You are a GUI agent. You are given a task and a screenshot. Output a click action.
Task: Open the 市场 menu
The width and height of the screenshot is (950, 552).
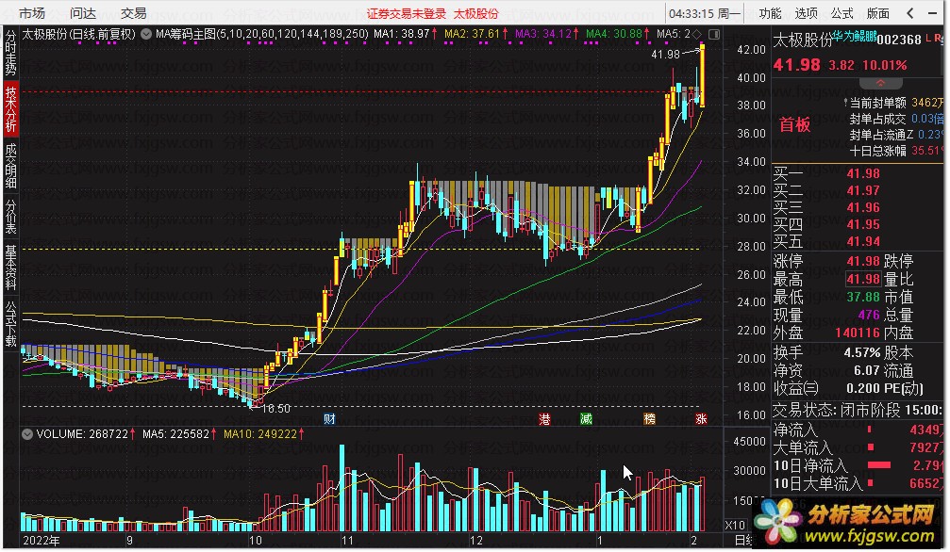pyautogui.click(x=32, y=12)
